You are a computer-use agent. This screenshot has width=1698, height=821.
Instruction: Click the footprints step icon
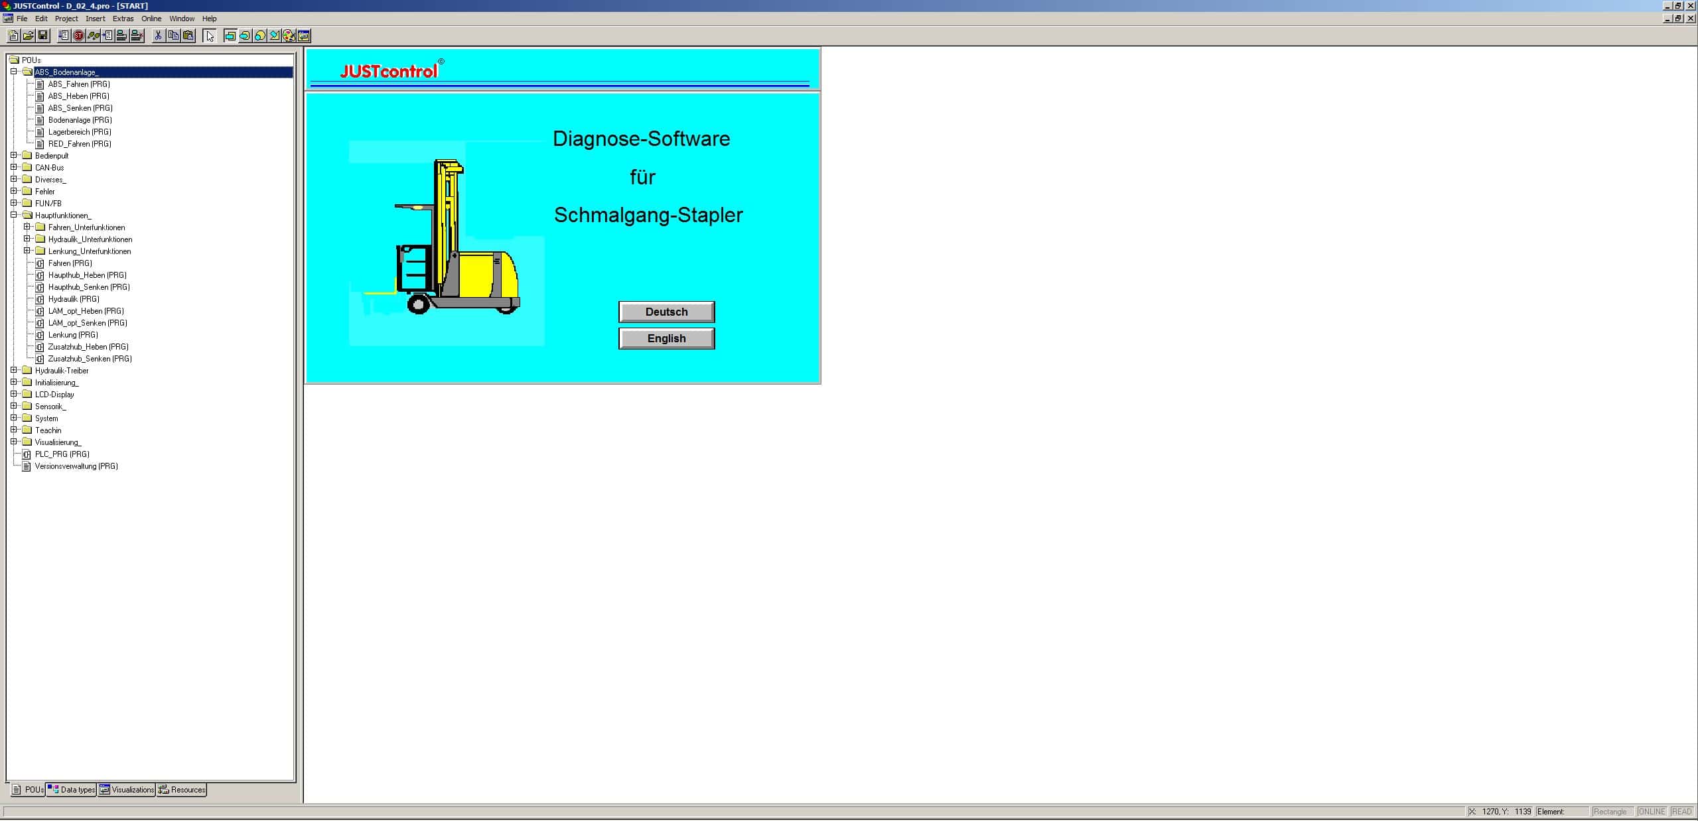[93, 36]
